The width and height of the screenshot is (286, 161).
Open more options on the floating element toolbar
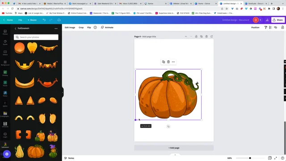pos(173,62)
